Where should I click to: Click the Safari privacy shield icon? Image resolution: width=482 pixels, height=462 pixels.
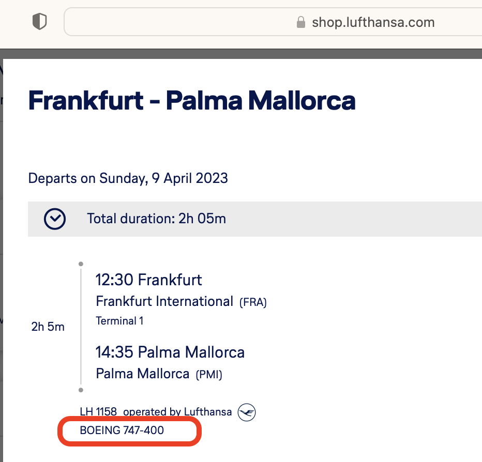point(40,22)
